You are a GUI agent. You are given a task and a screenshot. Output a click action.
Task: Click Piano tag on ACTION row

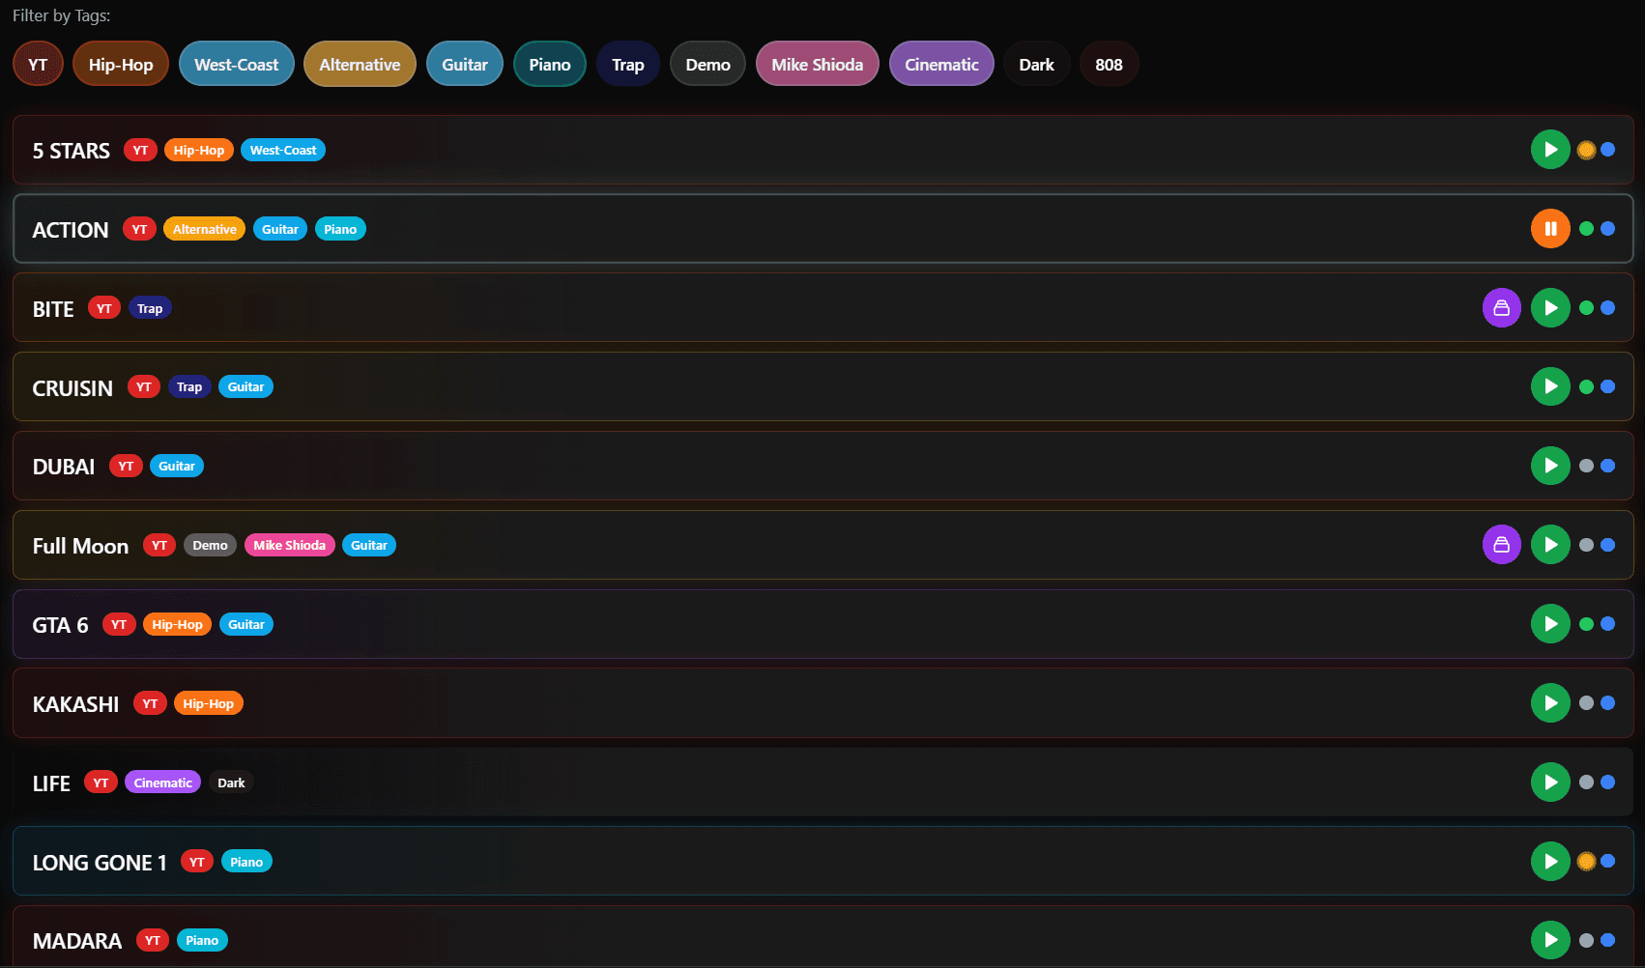[340, 229]
